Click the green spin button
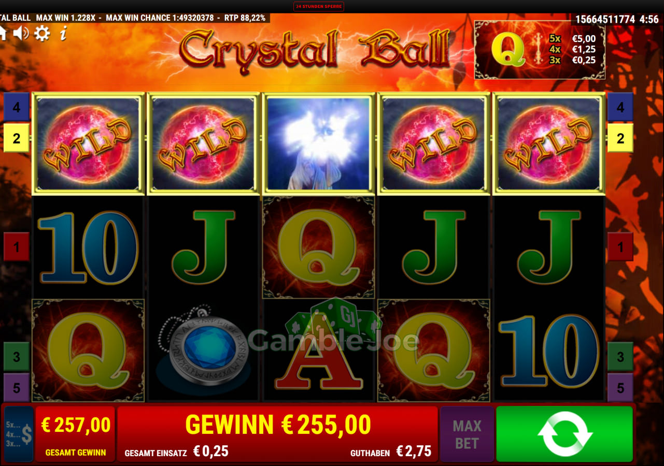Viewport: 664px width, 466px height. 564,434
